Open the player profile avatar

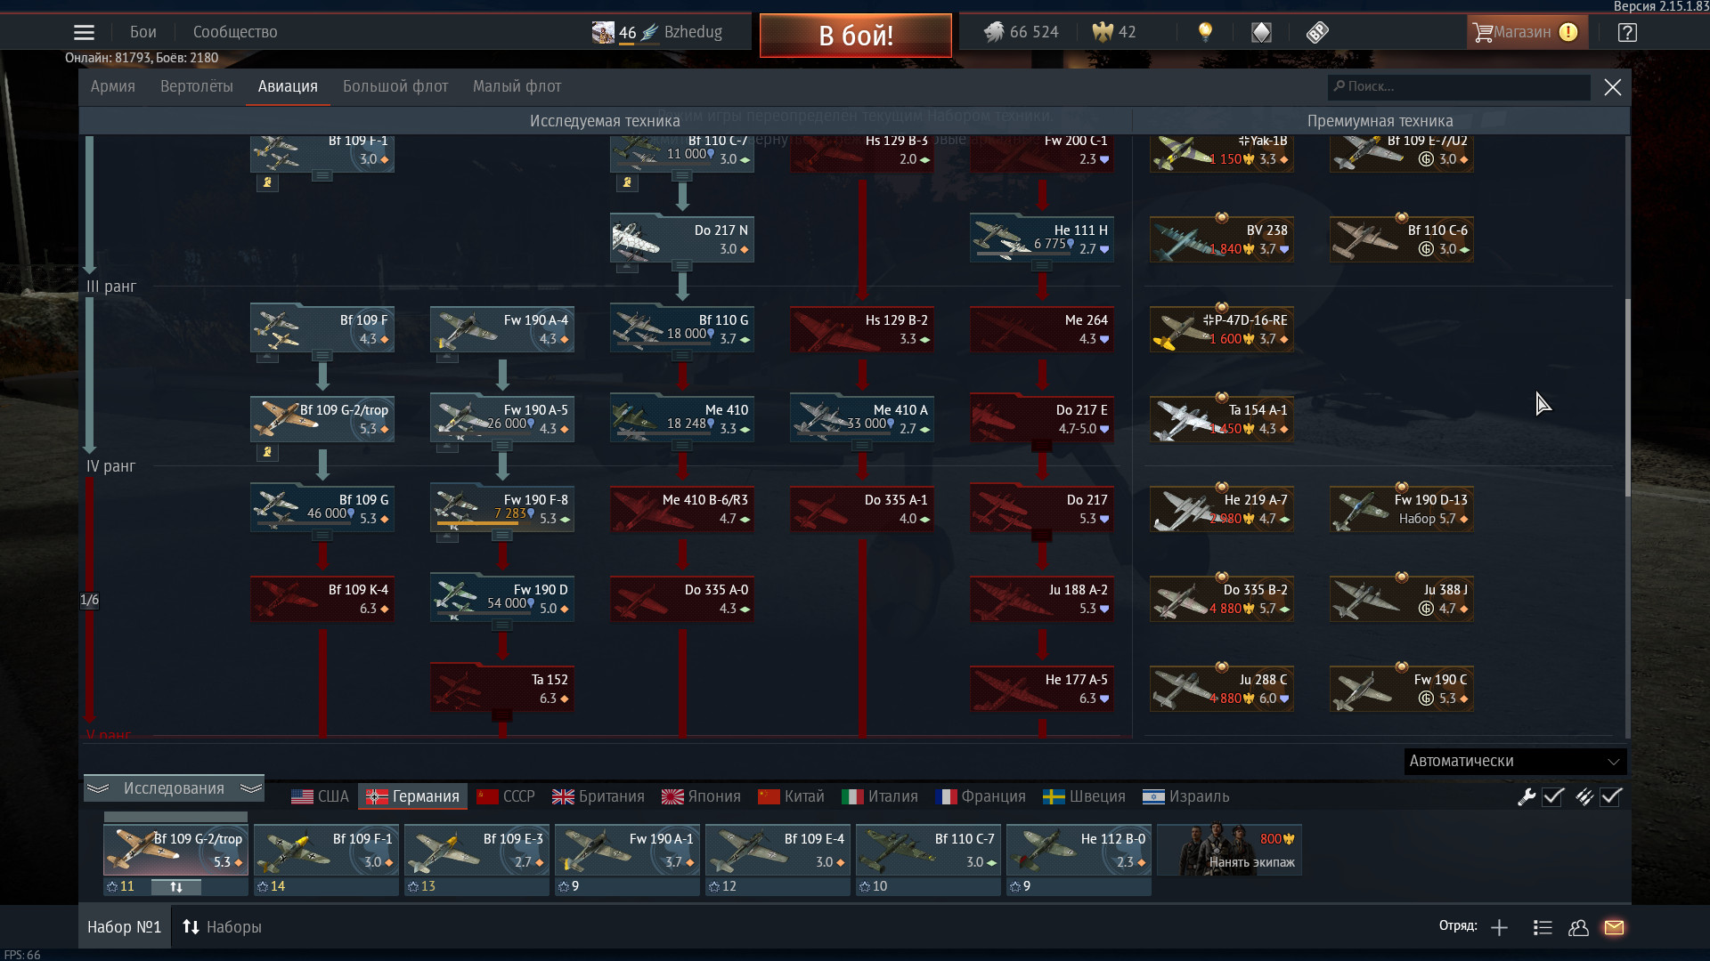coord(603,33)
